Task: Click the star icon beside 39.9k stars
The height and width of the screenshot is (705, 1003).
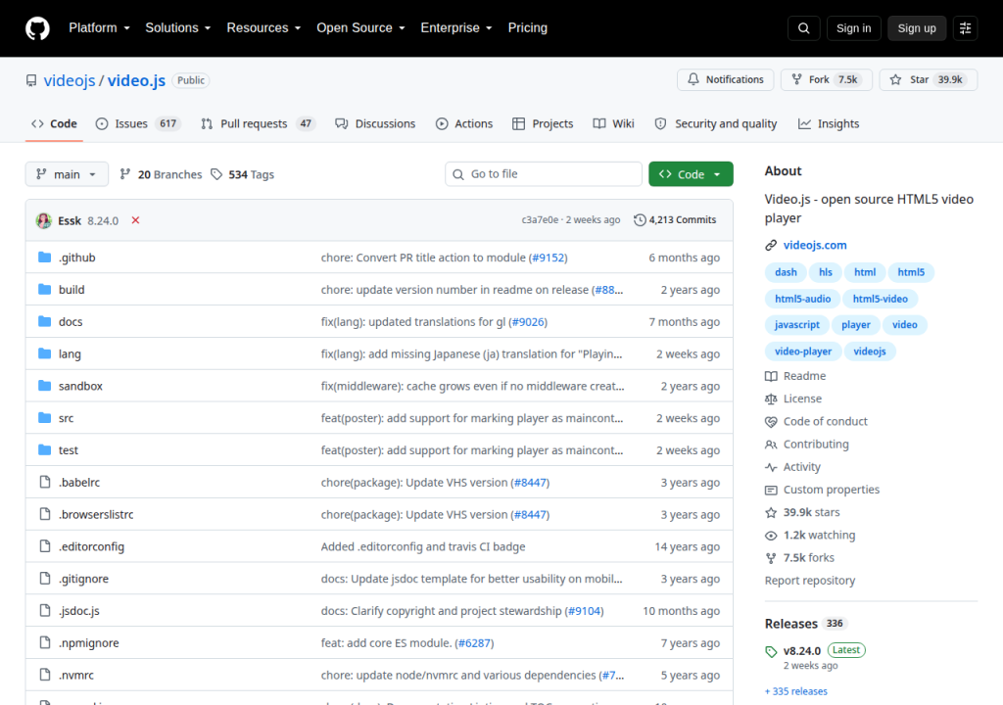Action: tap(771, 512)
